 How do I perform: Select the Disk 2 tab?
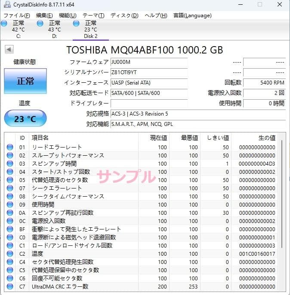(91, 30)
